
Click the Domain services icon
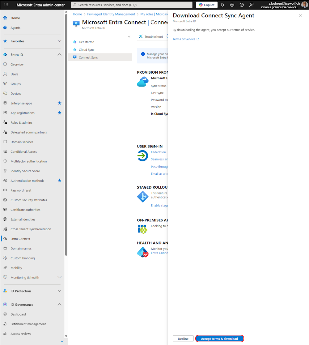coord(5,142)
